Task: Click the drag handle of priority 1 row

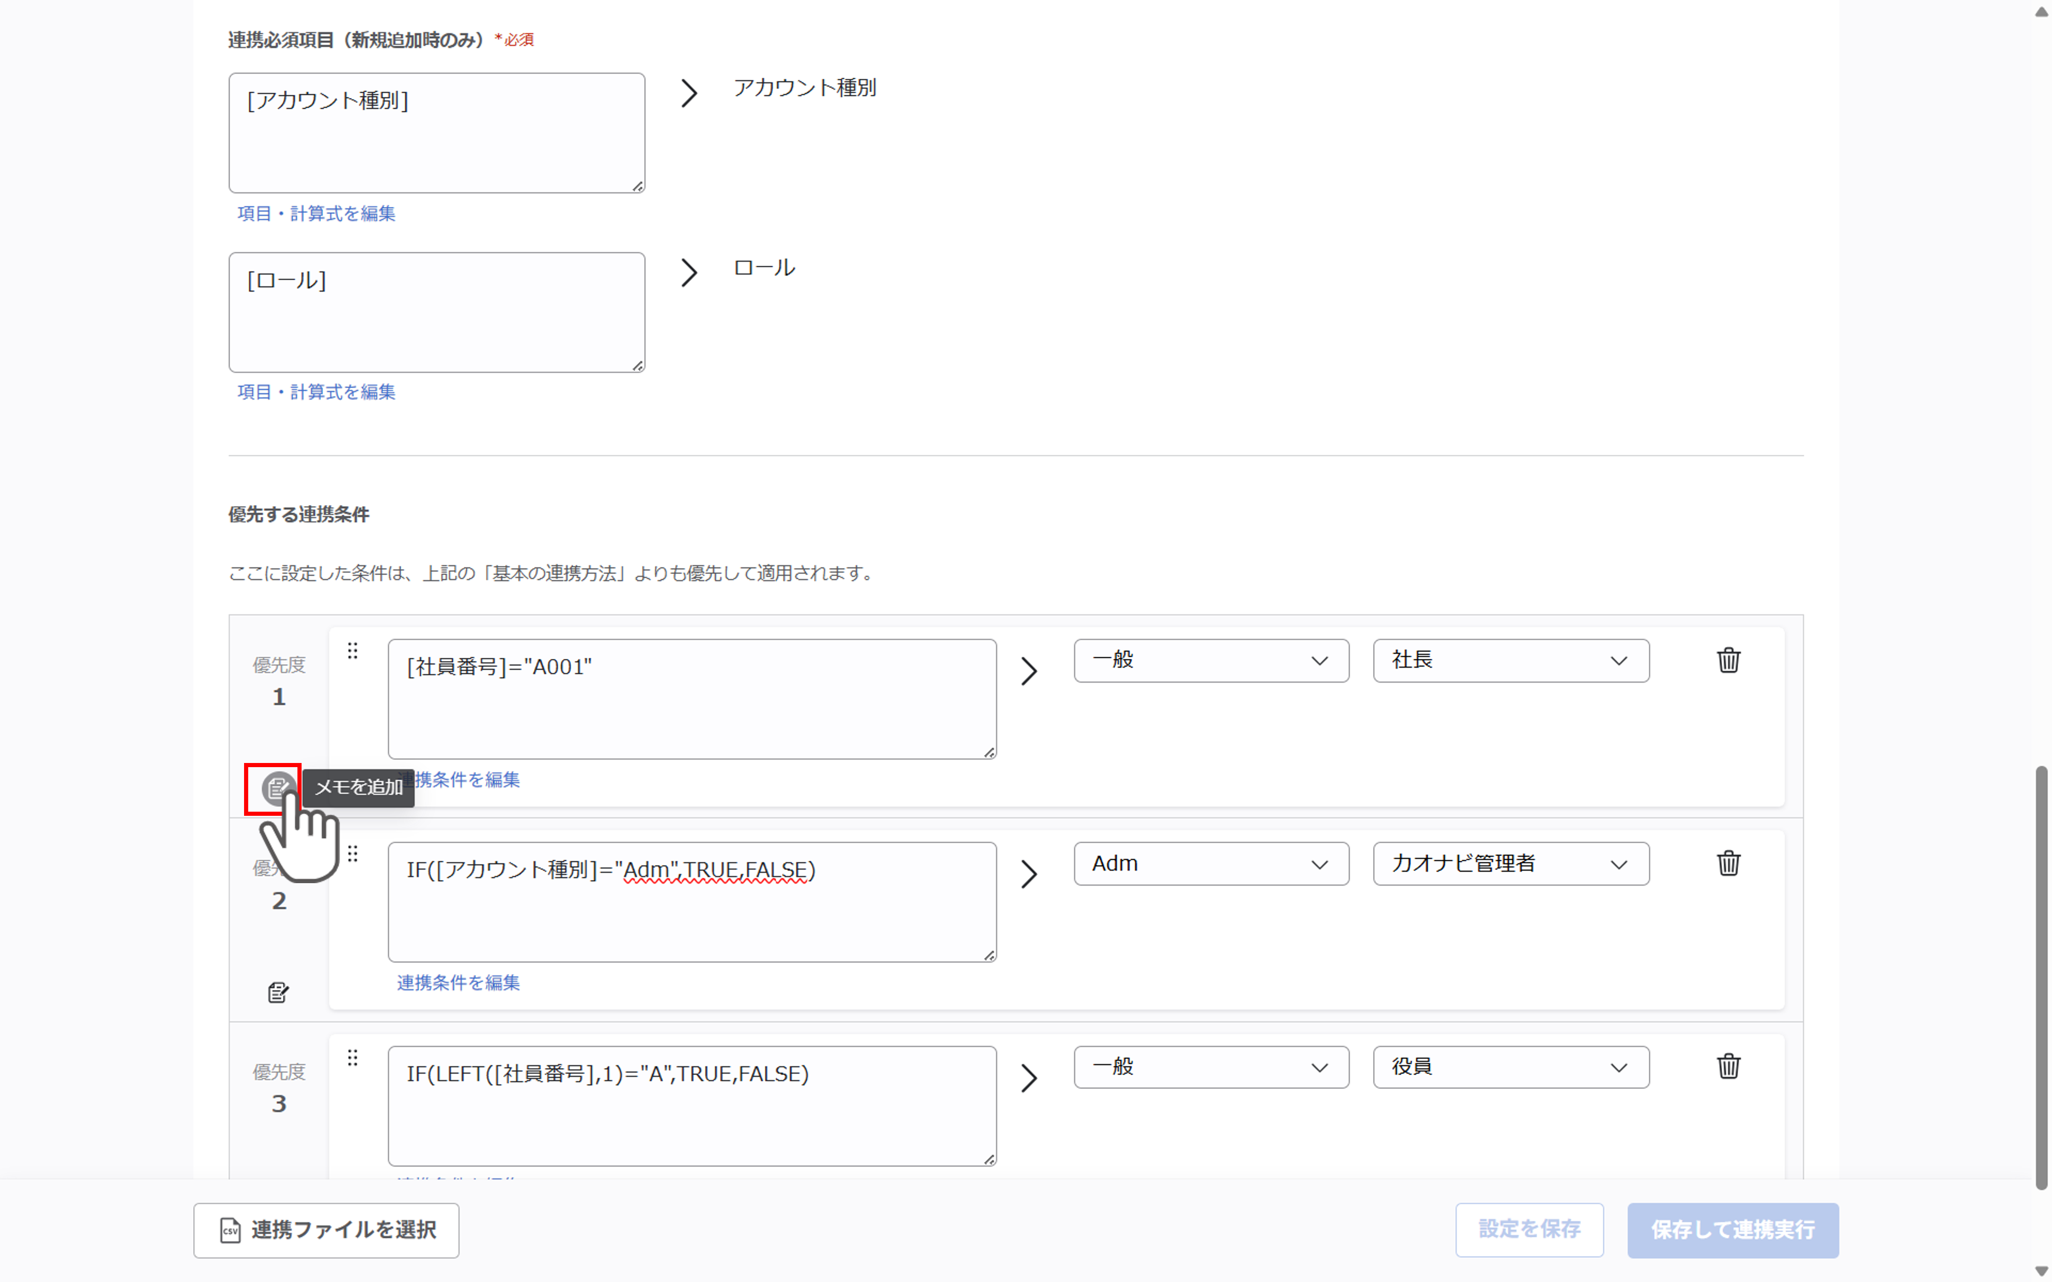Action: pyautogui.click(x=353, y=651)
